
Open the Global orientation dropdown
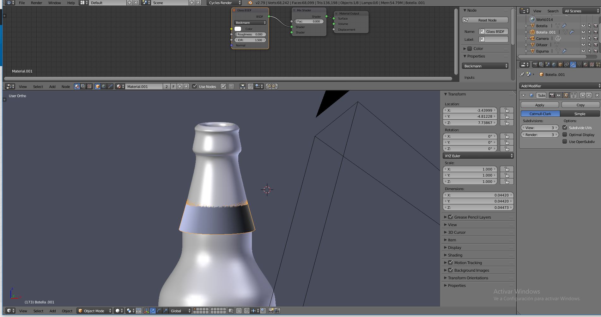point(180,311)
